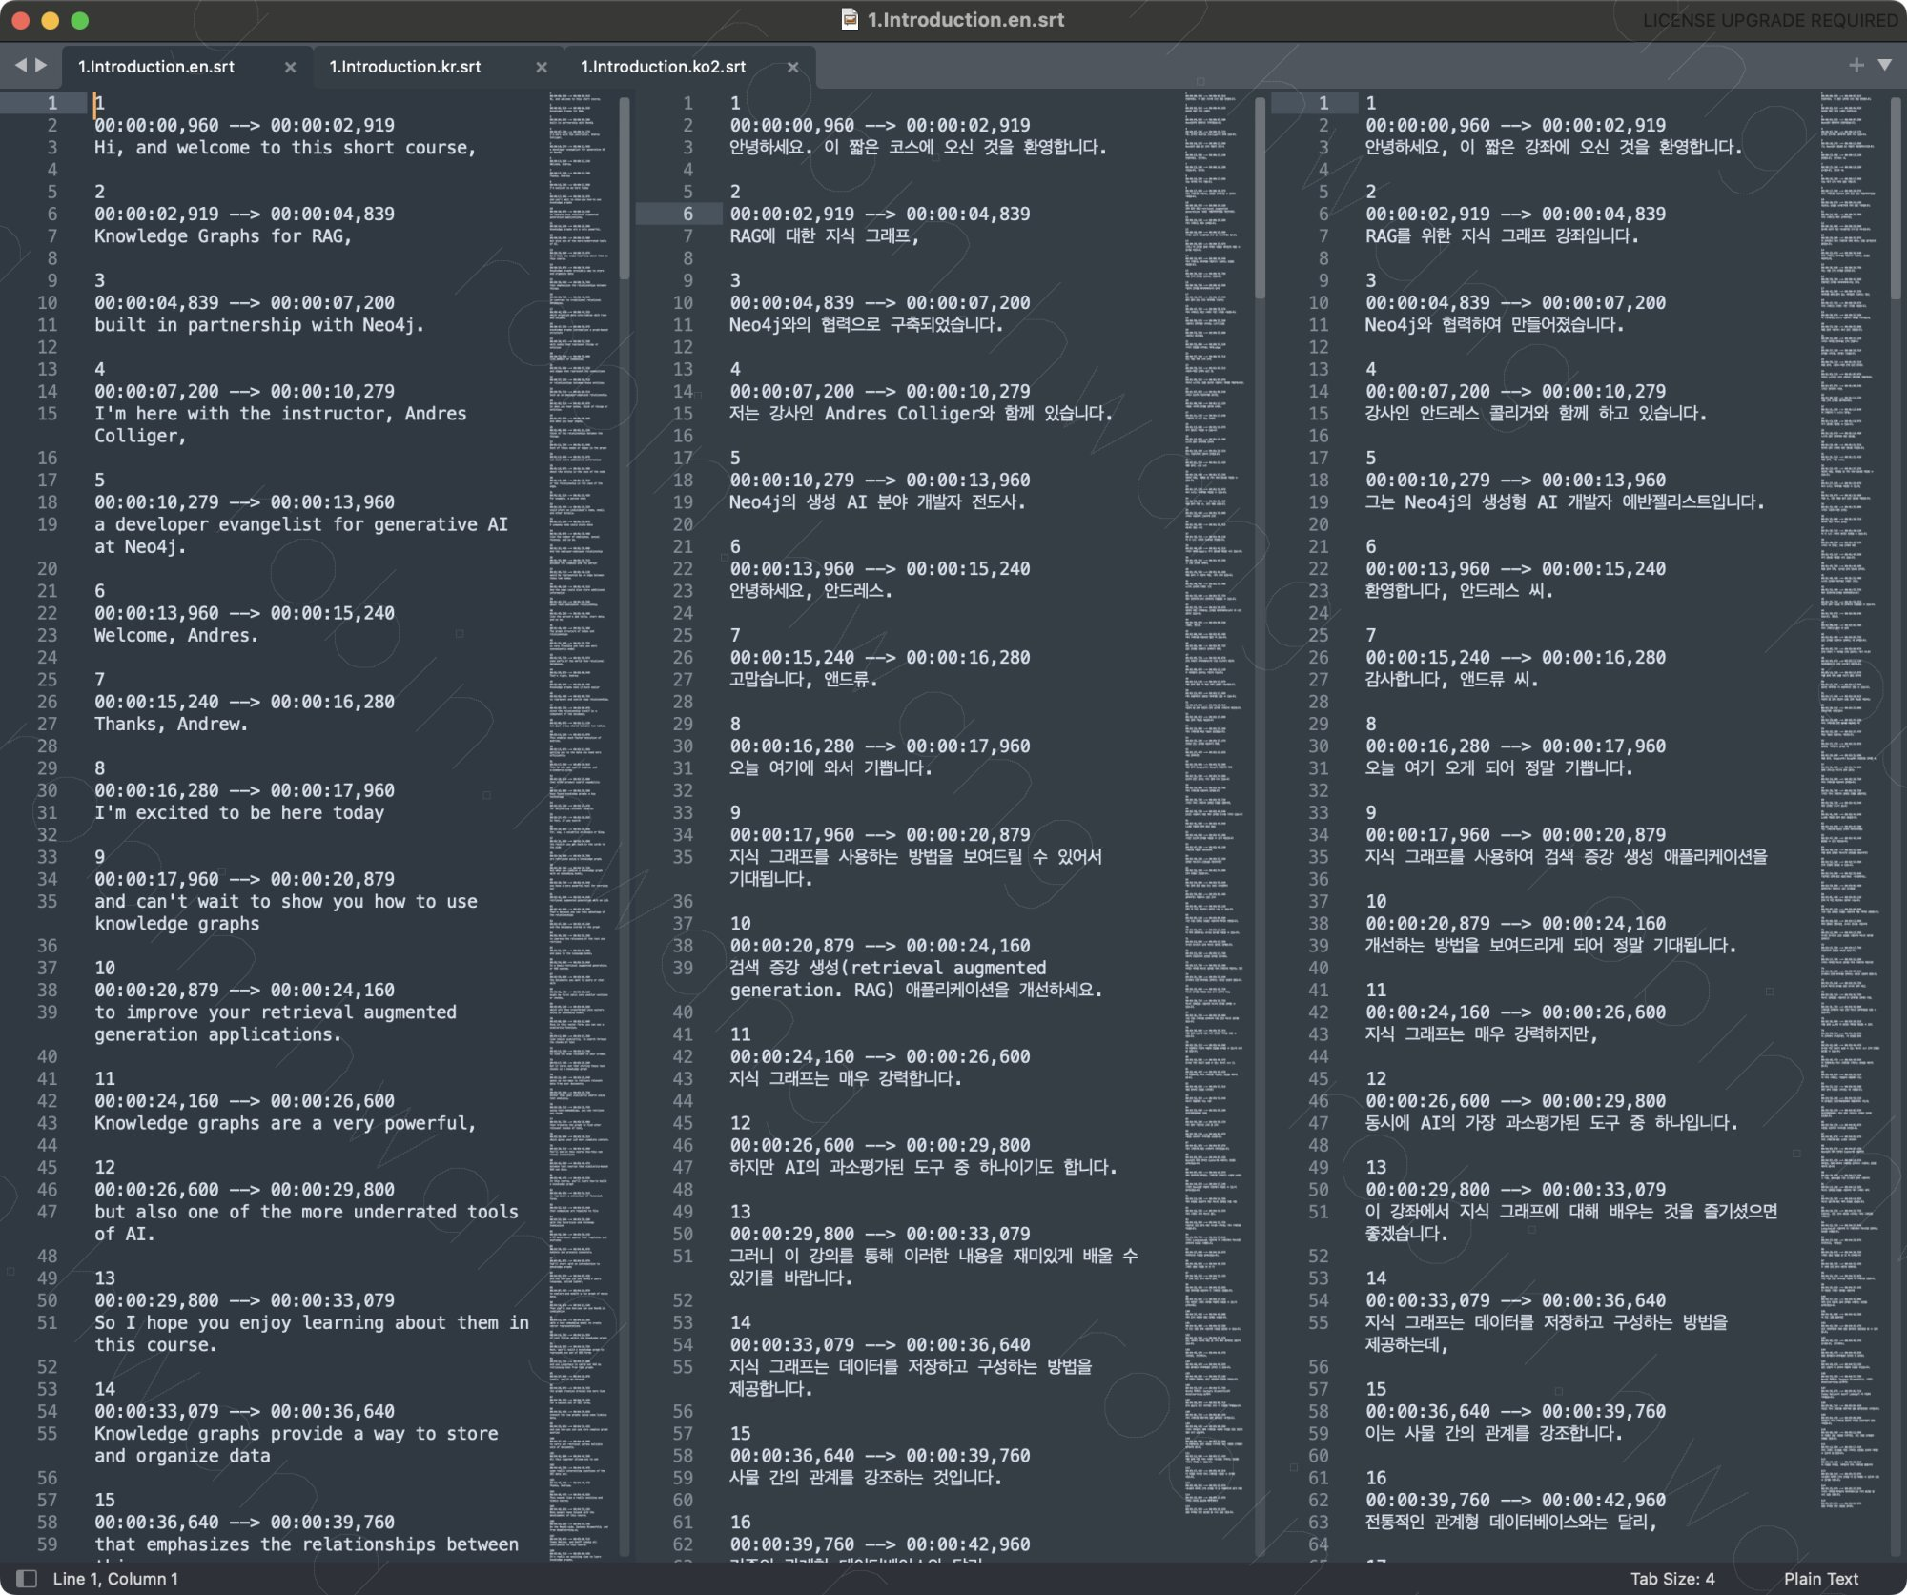Click the file icon in the title bar
Screen dimensions: 1907x1595
(x=850, y=20)
